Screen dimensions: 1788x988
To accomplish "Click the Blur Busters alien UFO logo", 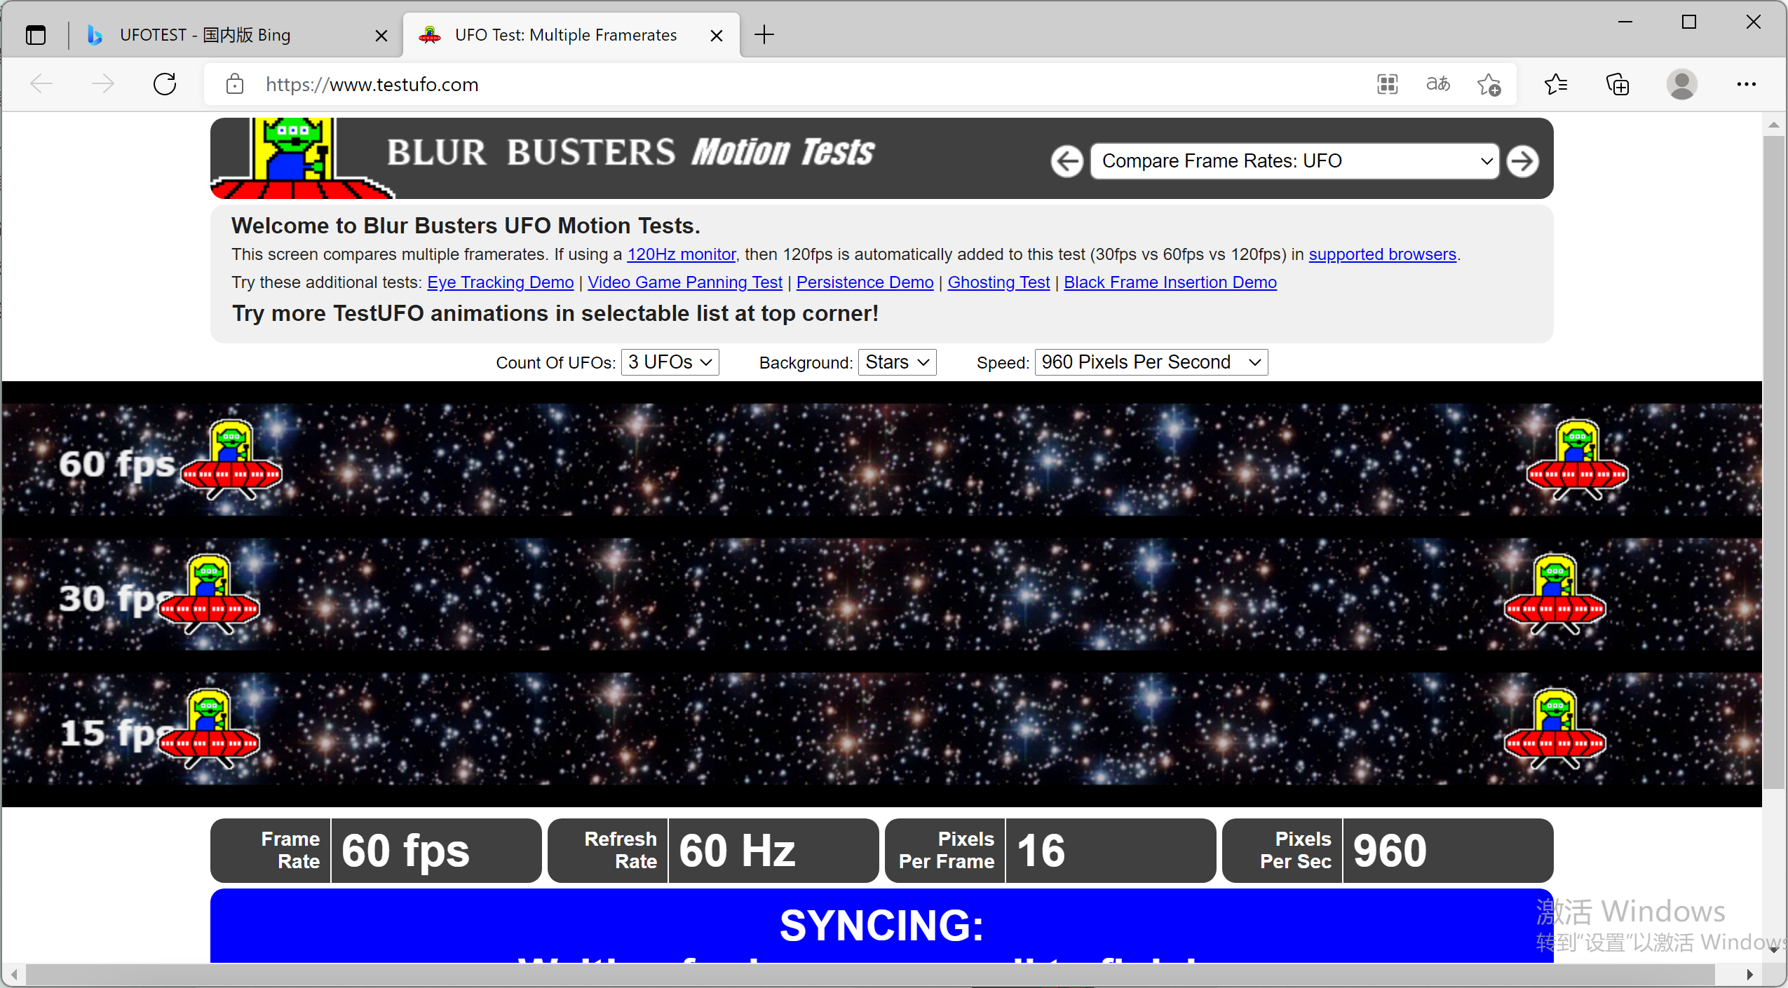I will point(302,158).
